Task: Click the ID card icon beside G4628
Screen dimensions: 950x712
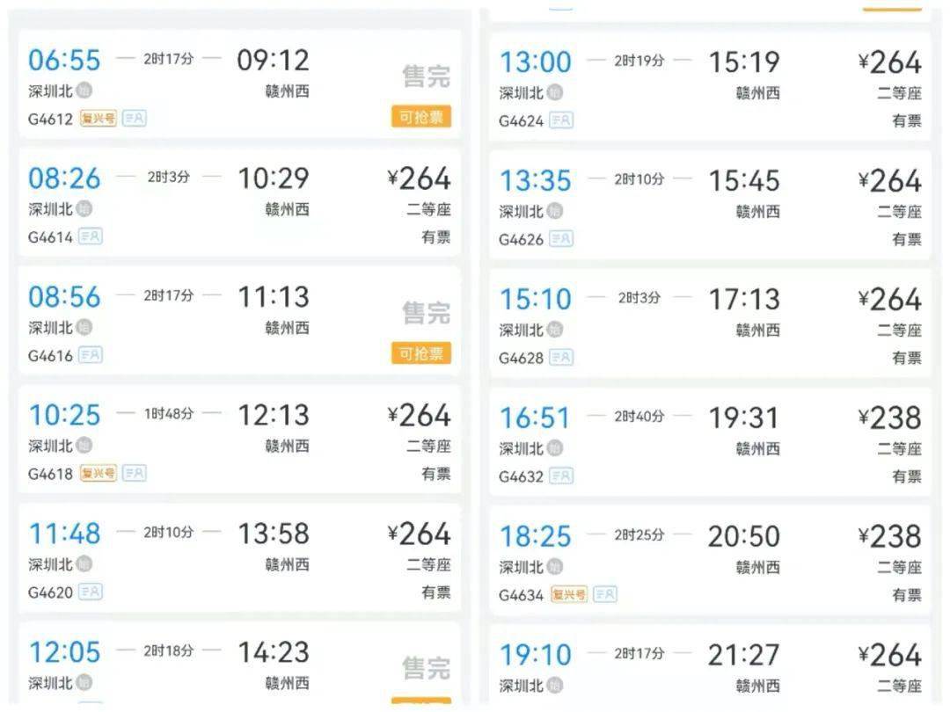Action: pos(561,358)
